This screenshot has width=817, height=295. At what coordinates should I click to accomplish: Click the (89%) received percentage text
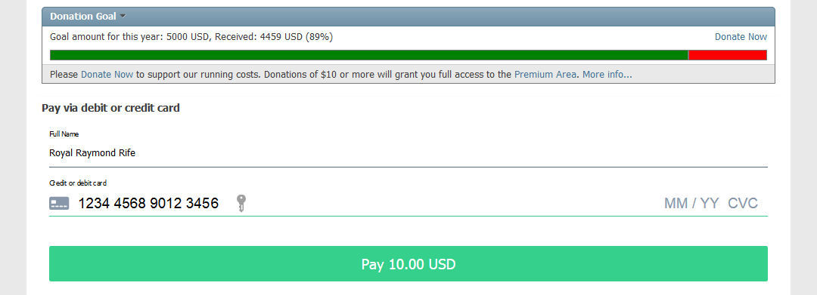point(319,37)
